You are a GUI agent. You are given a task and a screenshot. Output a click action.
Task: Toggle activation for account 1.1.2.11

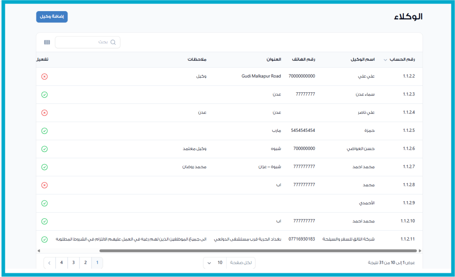pyautogui.click(x=44, y=239)
